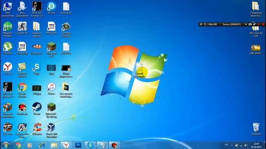Open Google Chrome from the taskbar
This screenshot has height=149, width=266.
[x=18, y=145]
